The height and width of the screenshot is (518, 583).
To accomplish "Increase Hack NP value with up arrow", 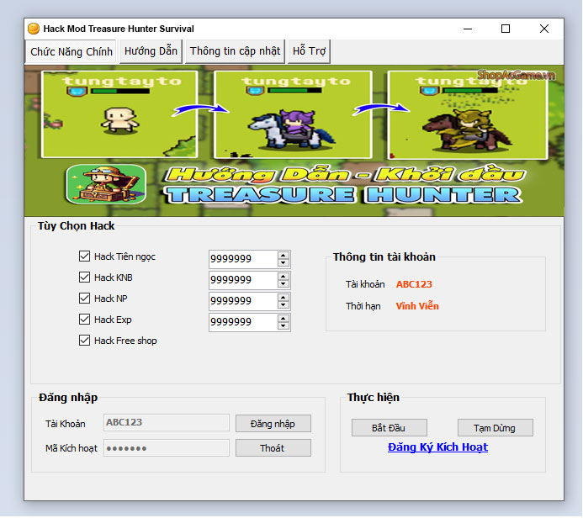I will 284,298.
